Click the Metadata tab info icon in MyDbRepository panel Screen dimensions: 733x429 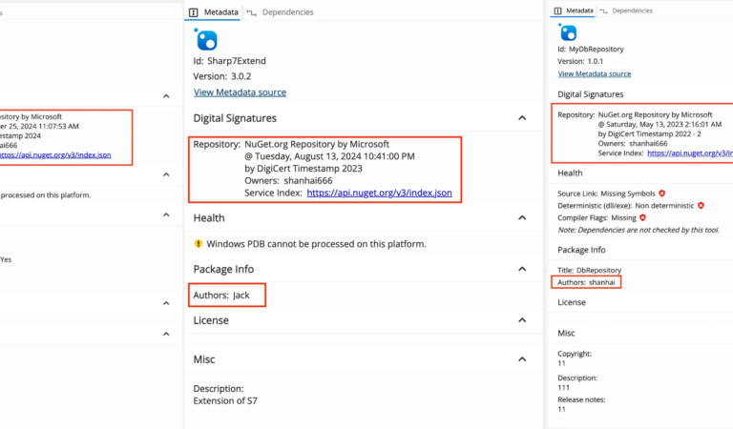557,10
